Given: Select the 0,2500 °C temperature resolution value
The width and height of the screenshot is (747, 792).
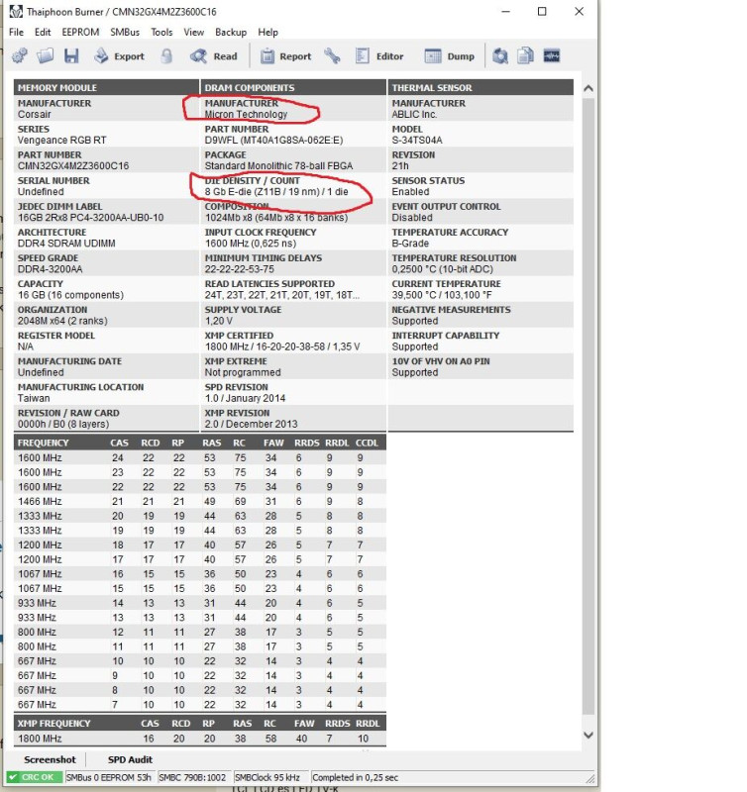Looking at the screenshot, I should tap(442, 269).
